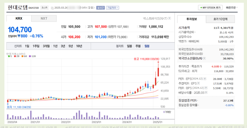Screen dimensions: 247x128
Task: Click the 거래량 volume legend
Action: [167, 112]
